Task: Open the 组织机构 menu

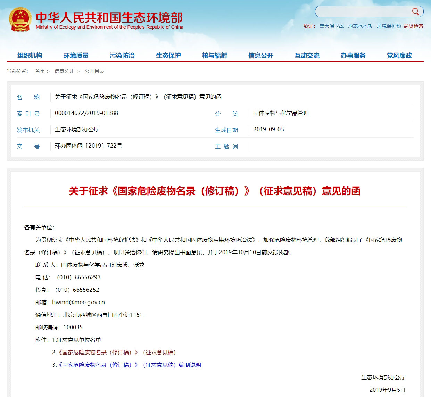Action: 30,56
